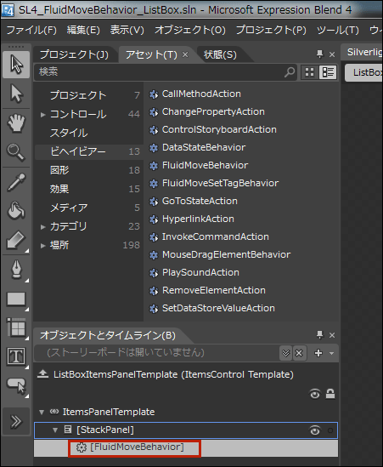The width and height of the screenshot is (383, 467).
Task: Select FluidMoveBehavior in the asset list
Action: coord(205,165)
